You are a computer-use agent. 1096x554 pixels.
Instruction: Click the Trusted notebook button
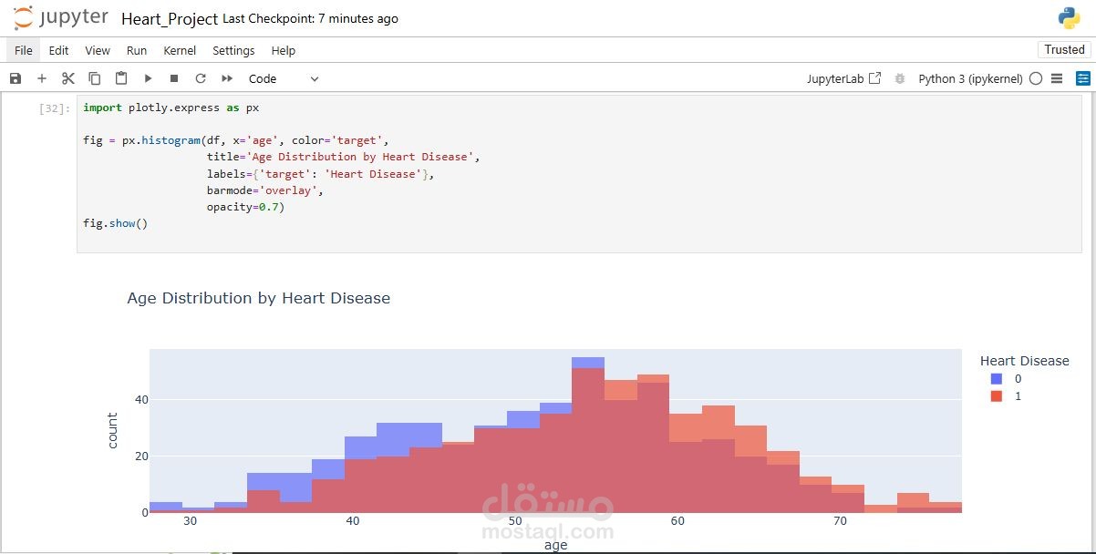tap(1064, 50)
